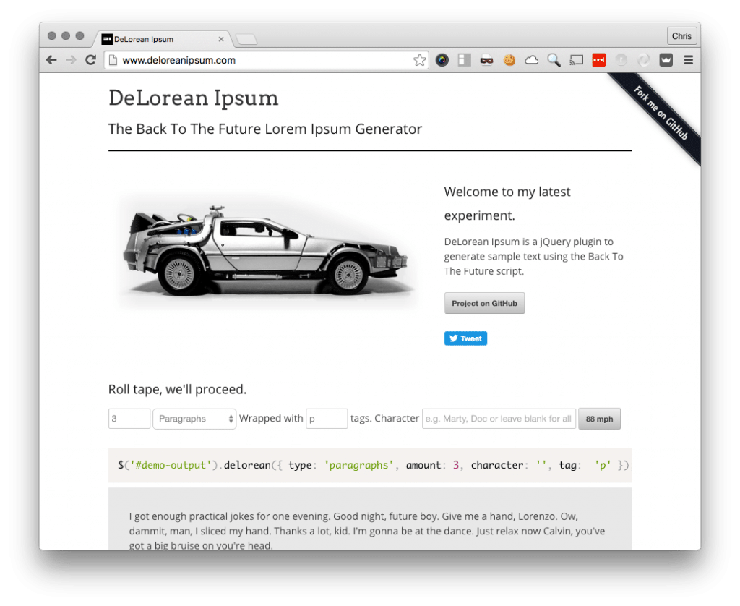Click the address bar URL
The width and height of the screenshot is (740, 606).
click(179, 60)
